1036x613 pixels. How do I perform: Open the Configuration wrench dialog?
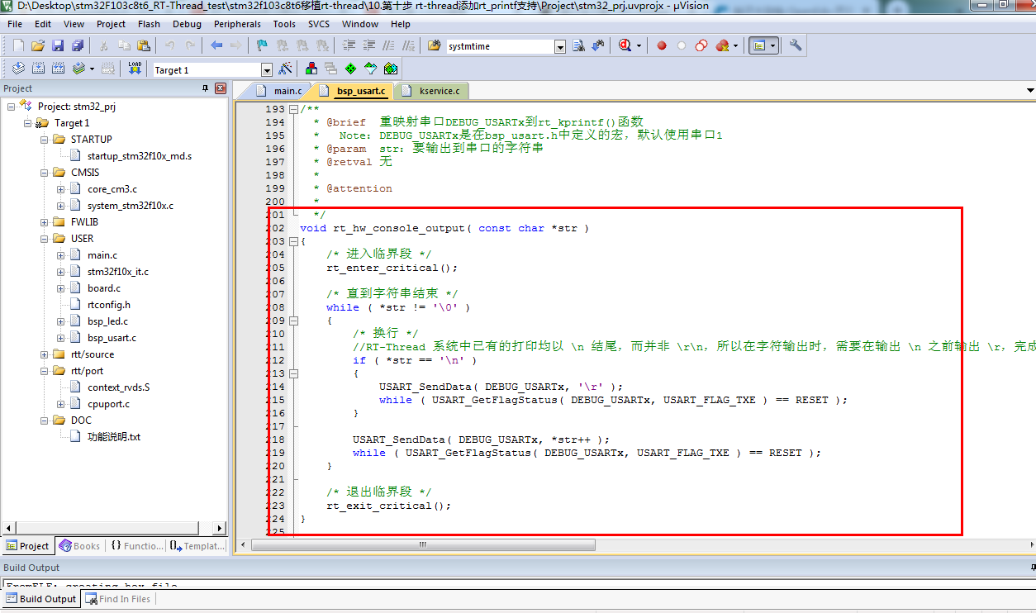tap(795, 45)
